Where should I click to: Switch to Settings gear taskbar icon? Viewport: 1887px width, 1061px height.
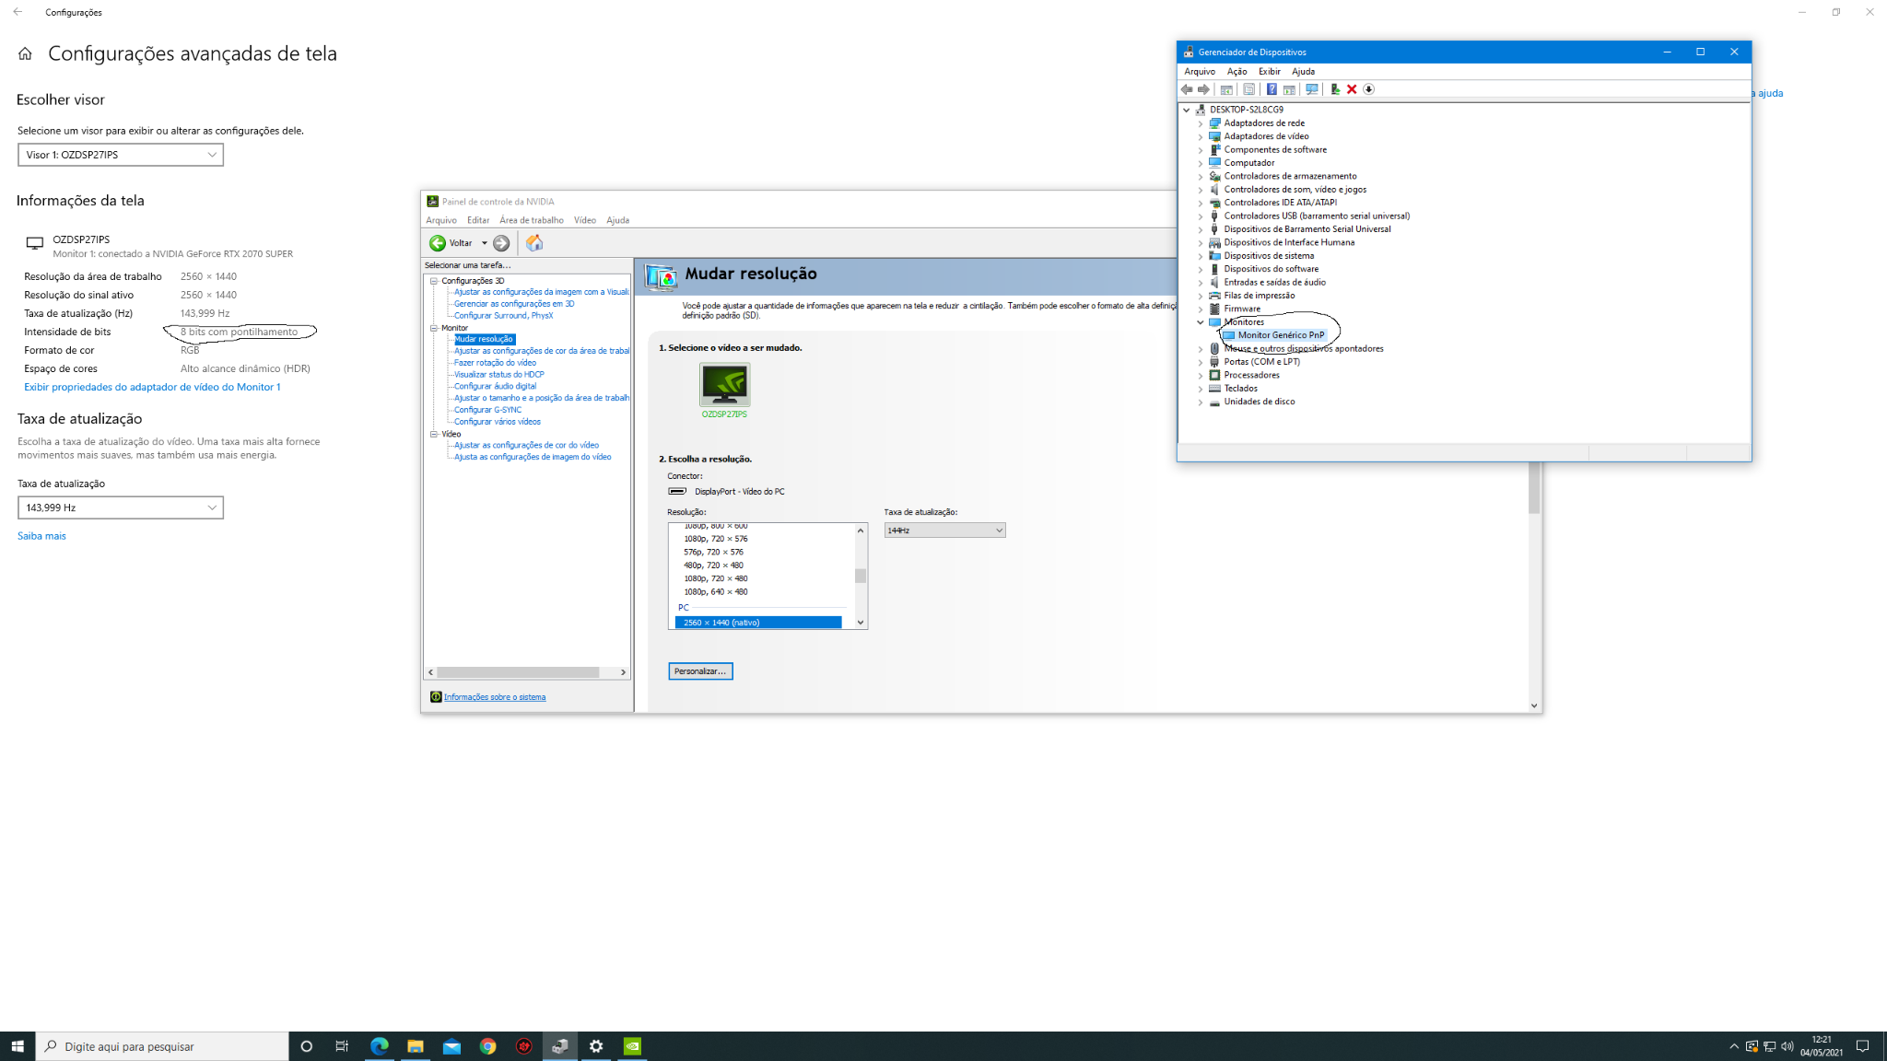596,1046
